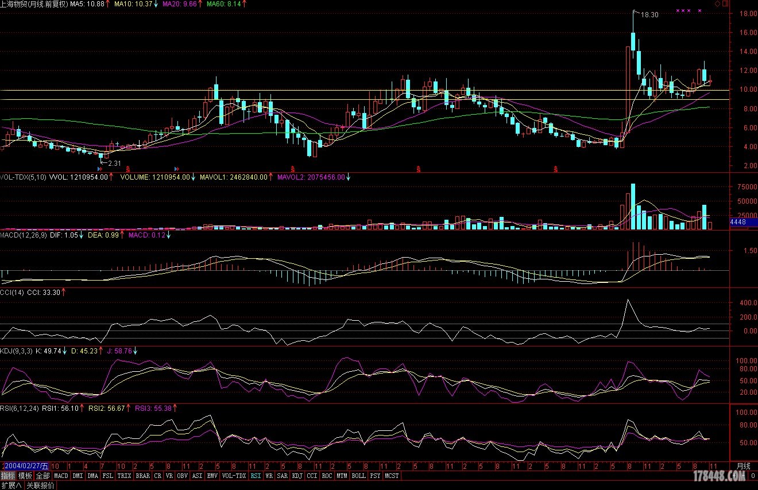758x490 pixels.
Task: Switch to the 指标 tab
Action: point(8,476)
